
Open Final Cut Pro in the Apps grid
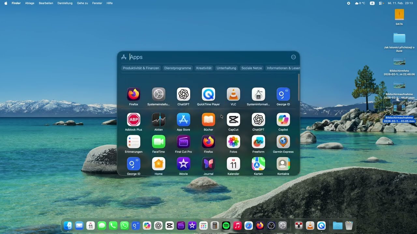[x=183, y=142]
